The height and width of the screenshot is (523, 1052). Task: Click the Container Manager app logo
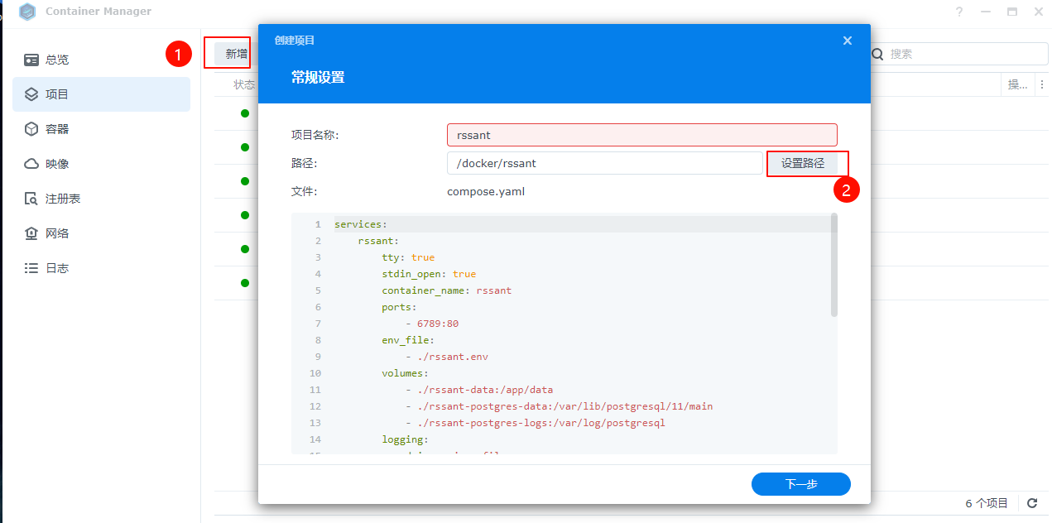click(x=27, y=12)
